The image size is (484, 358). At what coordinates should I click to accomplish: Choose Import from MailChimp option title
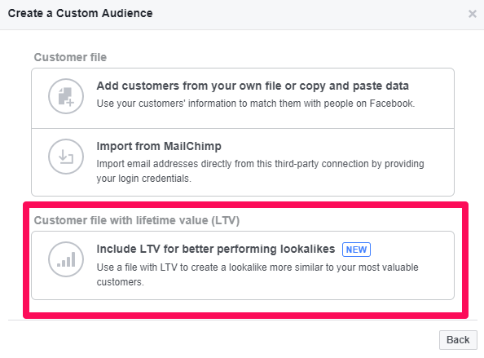click(159, 146)
